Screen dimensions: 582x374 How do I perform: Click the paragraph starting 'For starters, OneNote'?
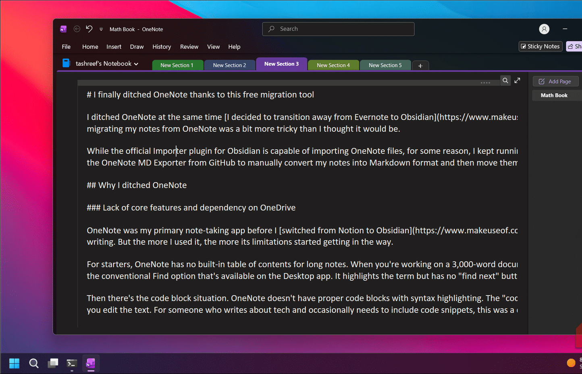[302, 270]
